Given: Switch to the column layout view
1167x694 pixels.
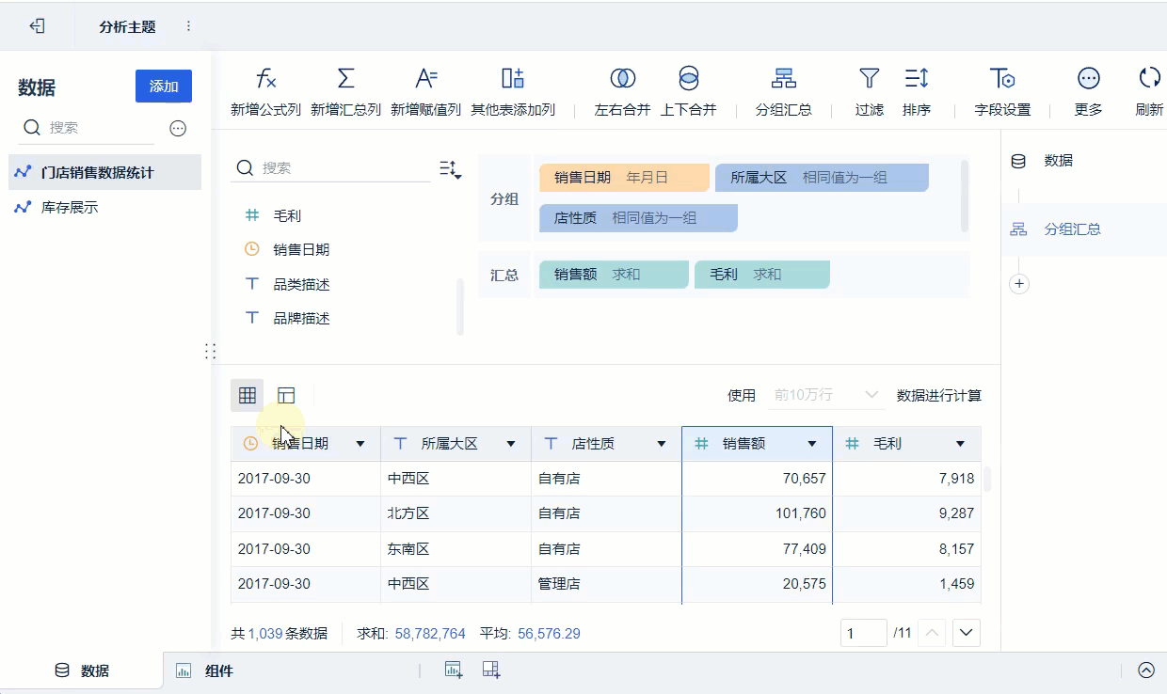Looking at the screenshot, I should pyautogui.click(x=286, y=396).
